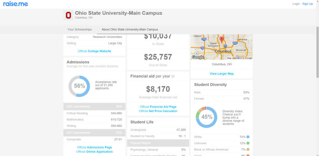Click the Popular Majors header row

pyautogui.click(x=158, y=143)
